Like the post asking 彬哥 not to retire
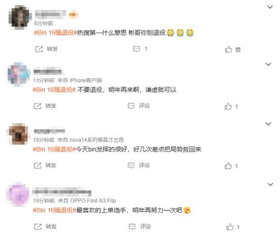 [x=233, y=49]
